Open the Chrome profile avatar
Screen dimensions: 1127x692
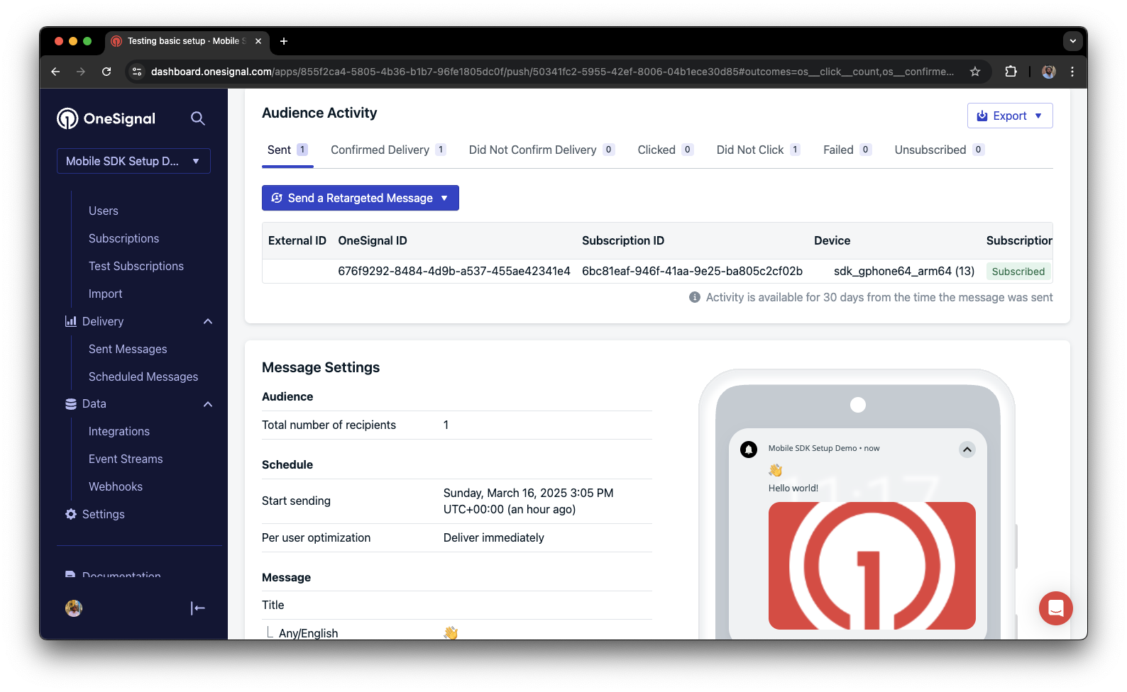coord(1049,72)
